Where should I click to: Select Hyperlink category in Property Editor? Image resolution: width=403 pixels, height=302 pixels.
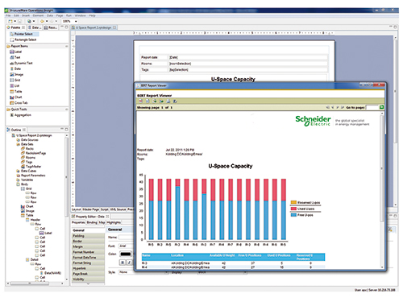(89, 268)
